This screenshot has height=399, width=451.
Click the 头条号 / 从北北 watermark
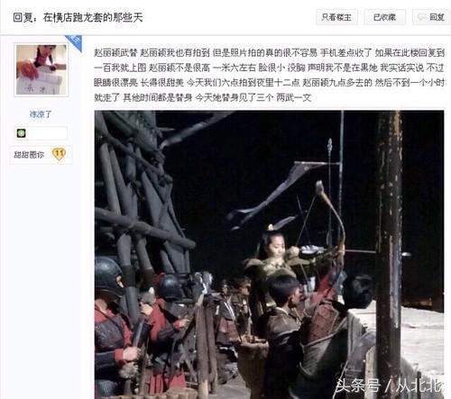(x=388, y=385)
